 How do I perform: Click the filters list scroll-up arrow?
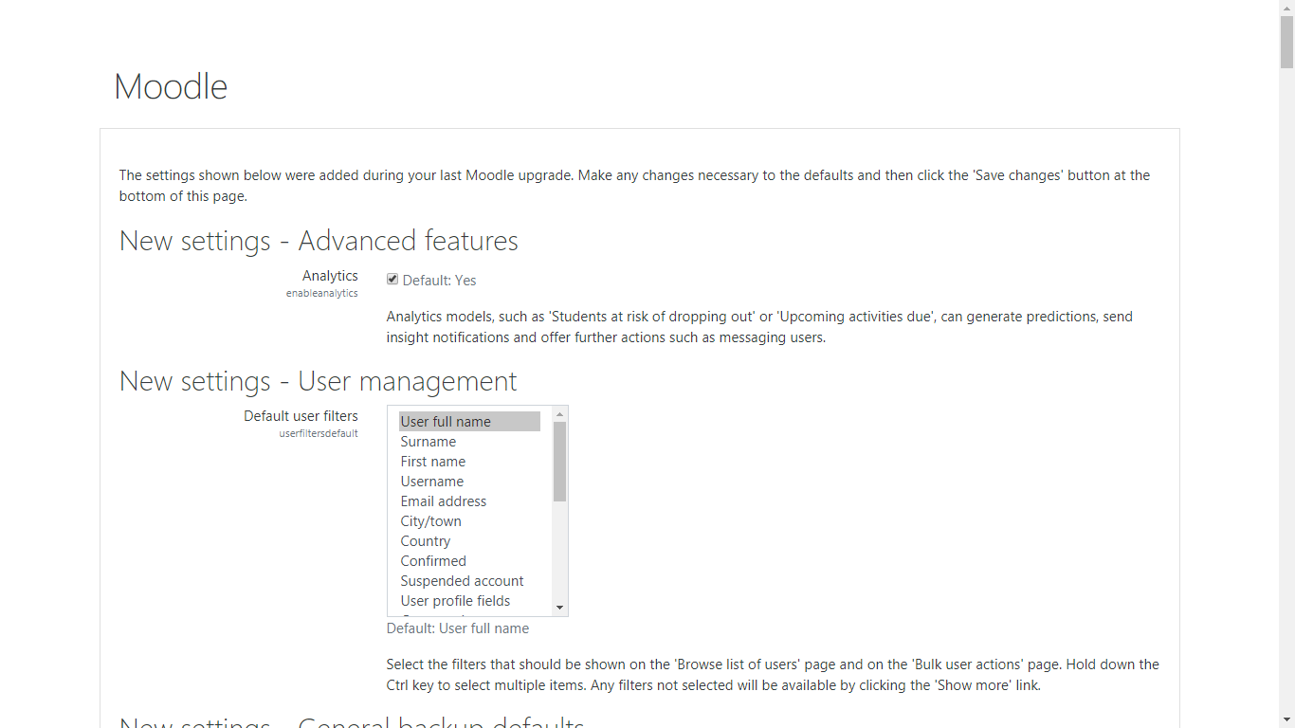[559, 414]
